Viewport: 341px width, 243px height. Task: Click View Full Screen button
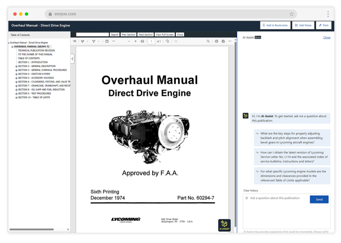click(x=165, y=35)
